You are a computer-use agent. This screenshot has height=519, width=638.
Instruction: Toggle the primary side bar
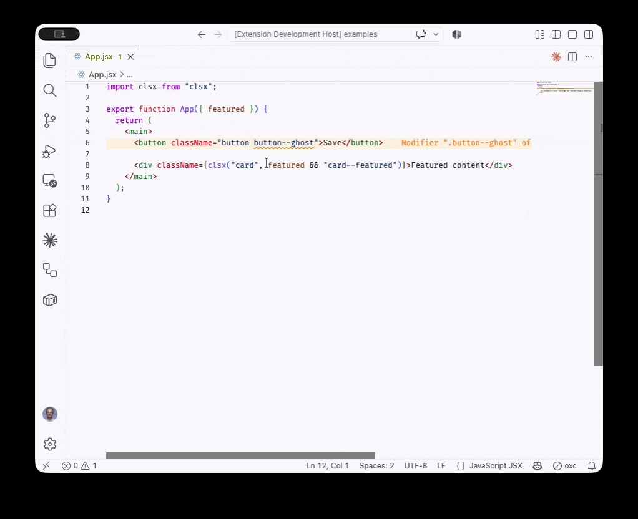pyautogui.click(x=556, y=34)
